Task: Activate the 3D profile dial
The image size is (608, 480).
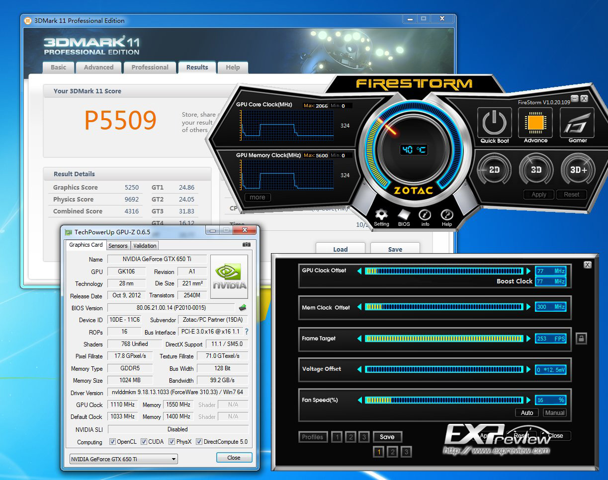Action: pyautogui.click(x=536, y=170)
